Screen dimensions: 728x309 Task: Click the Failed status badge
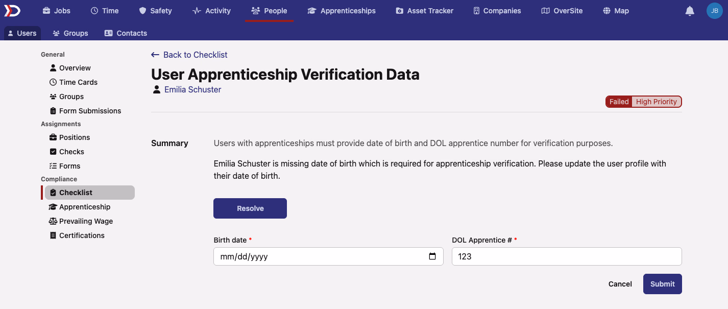619,102
